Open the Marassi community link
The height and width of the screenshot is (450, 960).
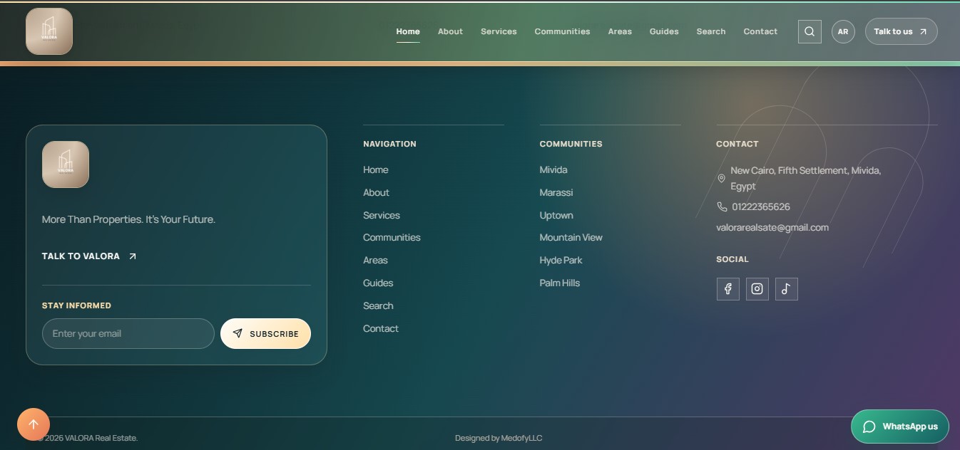(556, 192)
